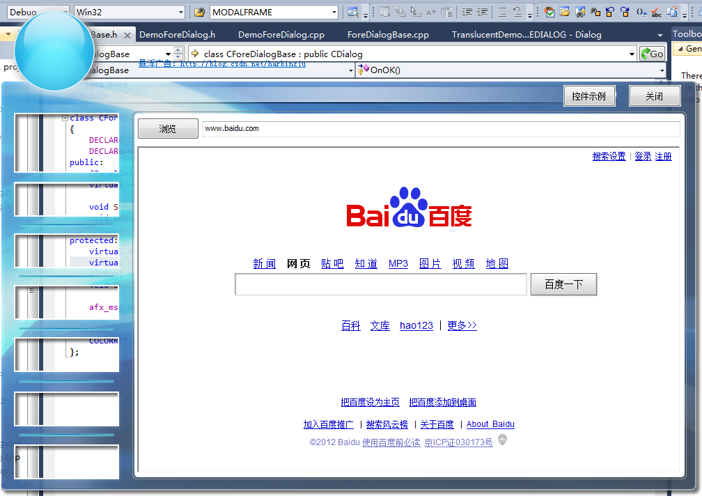Open the 更多>> link
This screenshot has height=496, width=702.
[x=462, y=325]
